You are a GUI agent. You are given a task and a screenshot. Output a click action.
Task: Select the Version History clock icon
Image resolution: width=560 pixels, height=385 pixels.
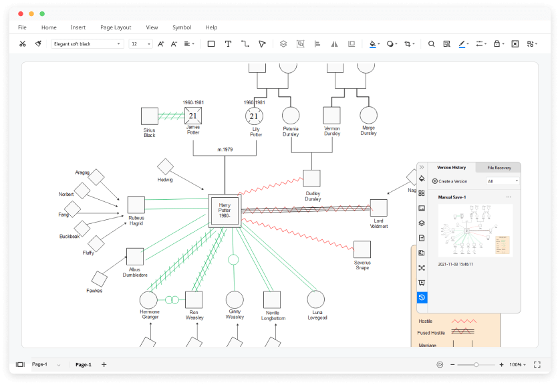pos(422,297)
